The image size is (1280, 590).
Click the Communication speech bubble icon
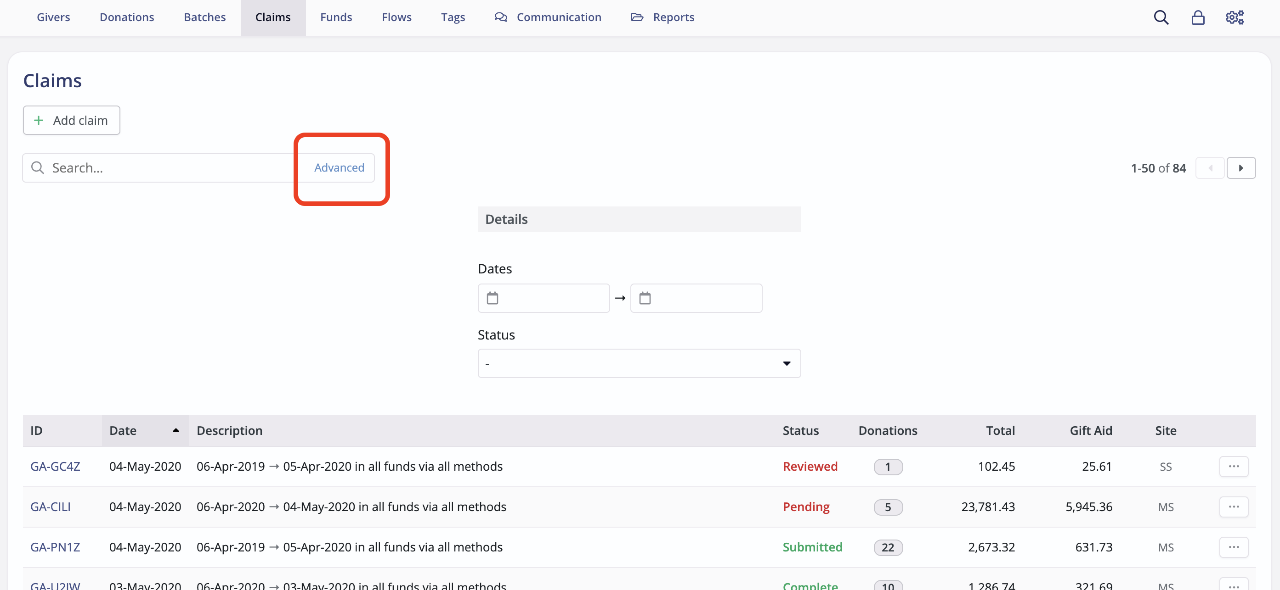tap(501, 17)
